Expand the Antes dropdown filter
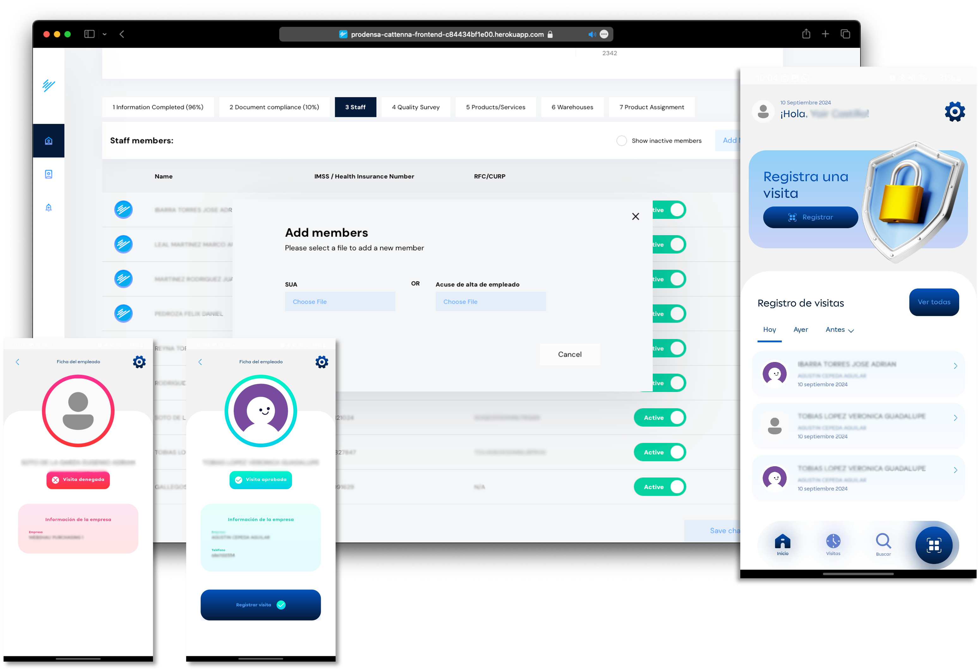The height and width of the screenshot is (671, 980). pyautogui.click(x=839, y=330)
